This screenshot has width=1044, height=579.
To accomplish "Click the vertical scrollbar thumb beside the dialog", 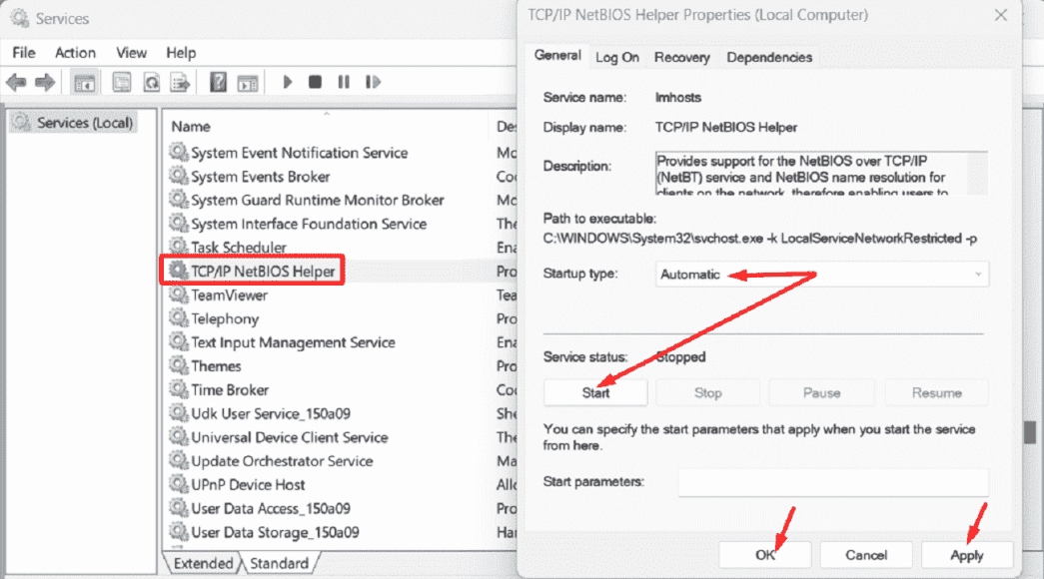I will (1030, 432).
